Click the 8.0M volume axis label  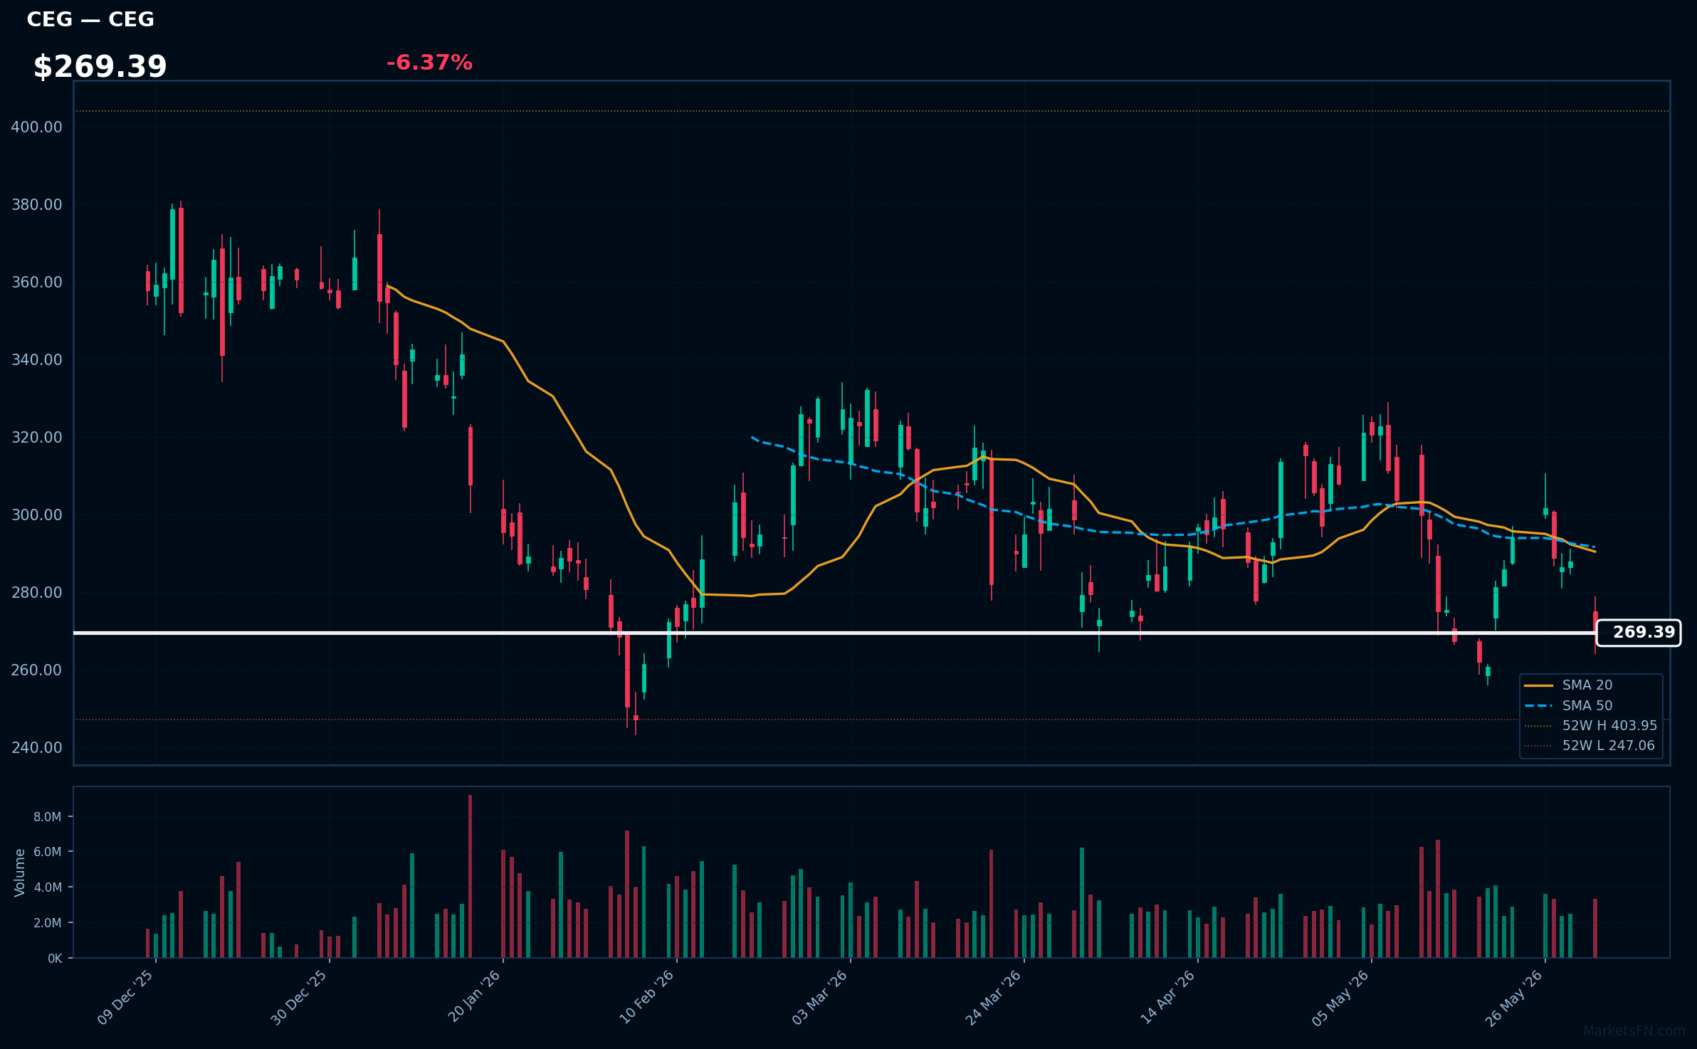click(48, 817)
